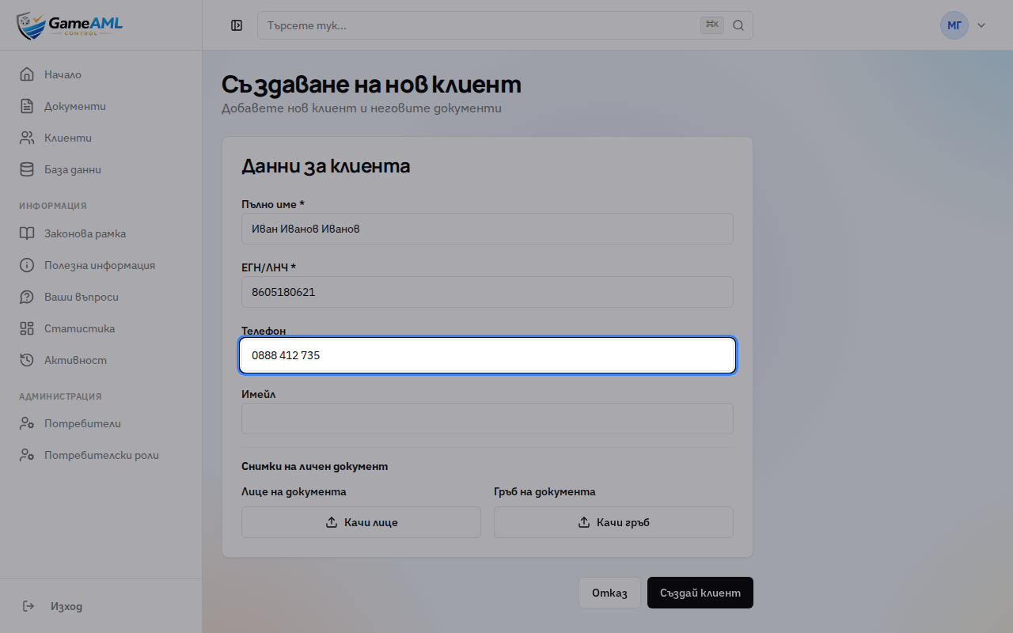Click the Клиенти people icon

click(27, 138)
